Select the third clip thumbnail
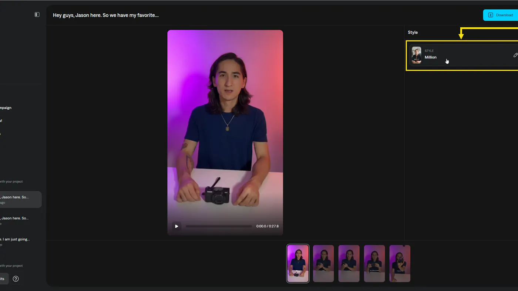 [349, 264]
